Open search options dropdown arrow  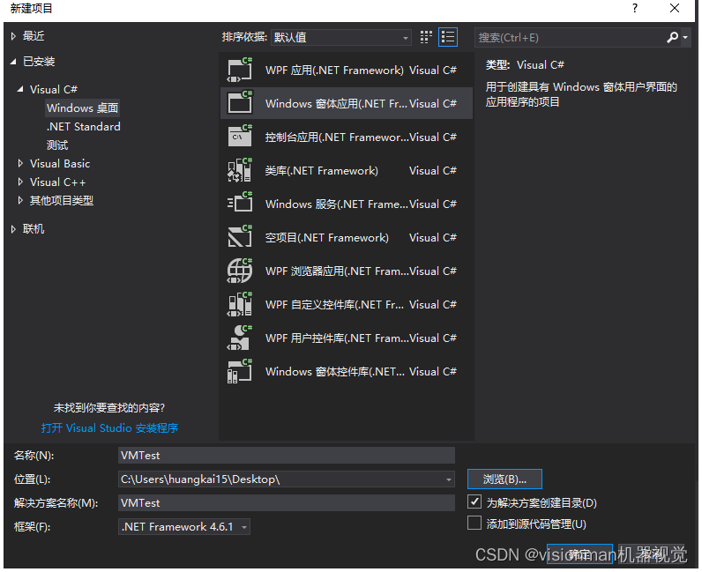click(x=685, y=38)
